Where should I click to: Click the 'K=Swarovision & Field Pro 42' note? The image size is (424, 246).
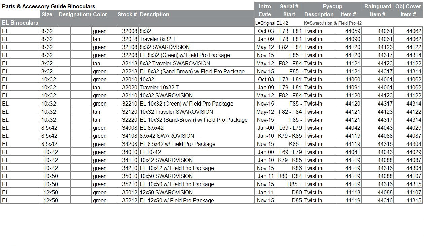pos(332,23)
